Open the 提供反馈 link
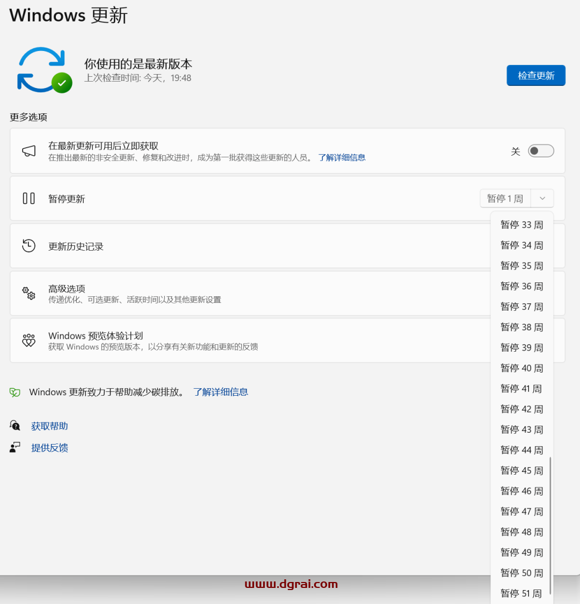 tap(49, 448)
